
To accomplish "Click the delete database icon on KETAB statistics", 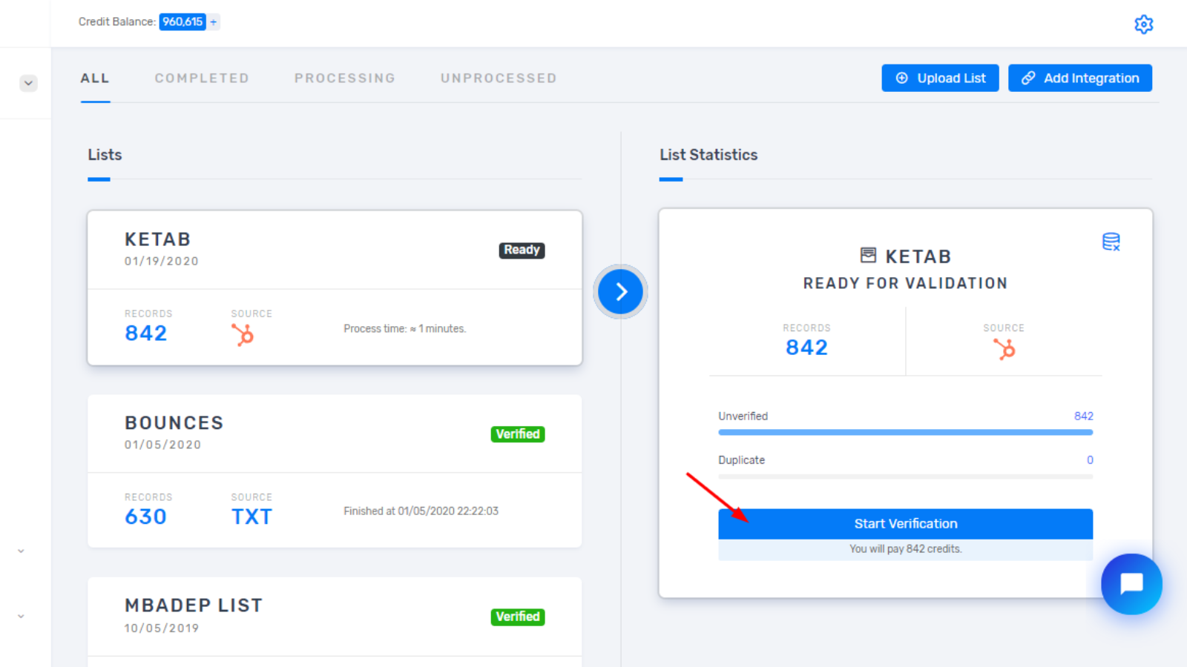I will pos(1111,241).
